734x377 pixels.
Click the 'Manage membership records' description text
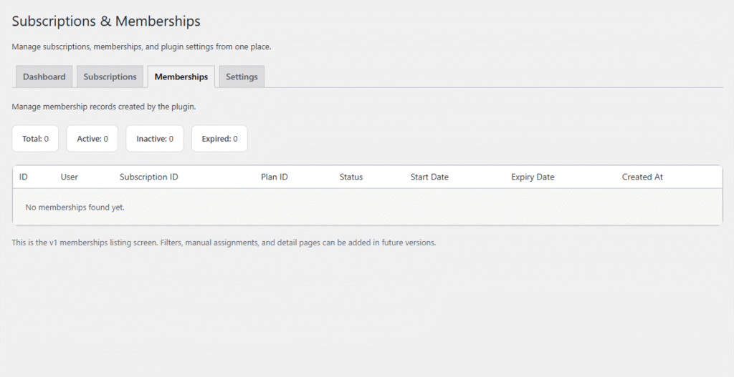click(x=104, y=107)
